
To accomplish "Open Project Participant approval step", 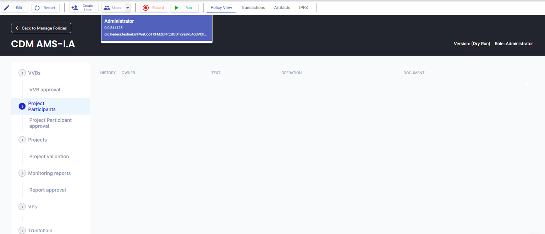I will (x=50, y=123).
